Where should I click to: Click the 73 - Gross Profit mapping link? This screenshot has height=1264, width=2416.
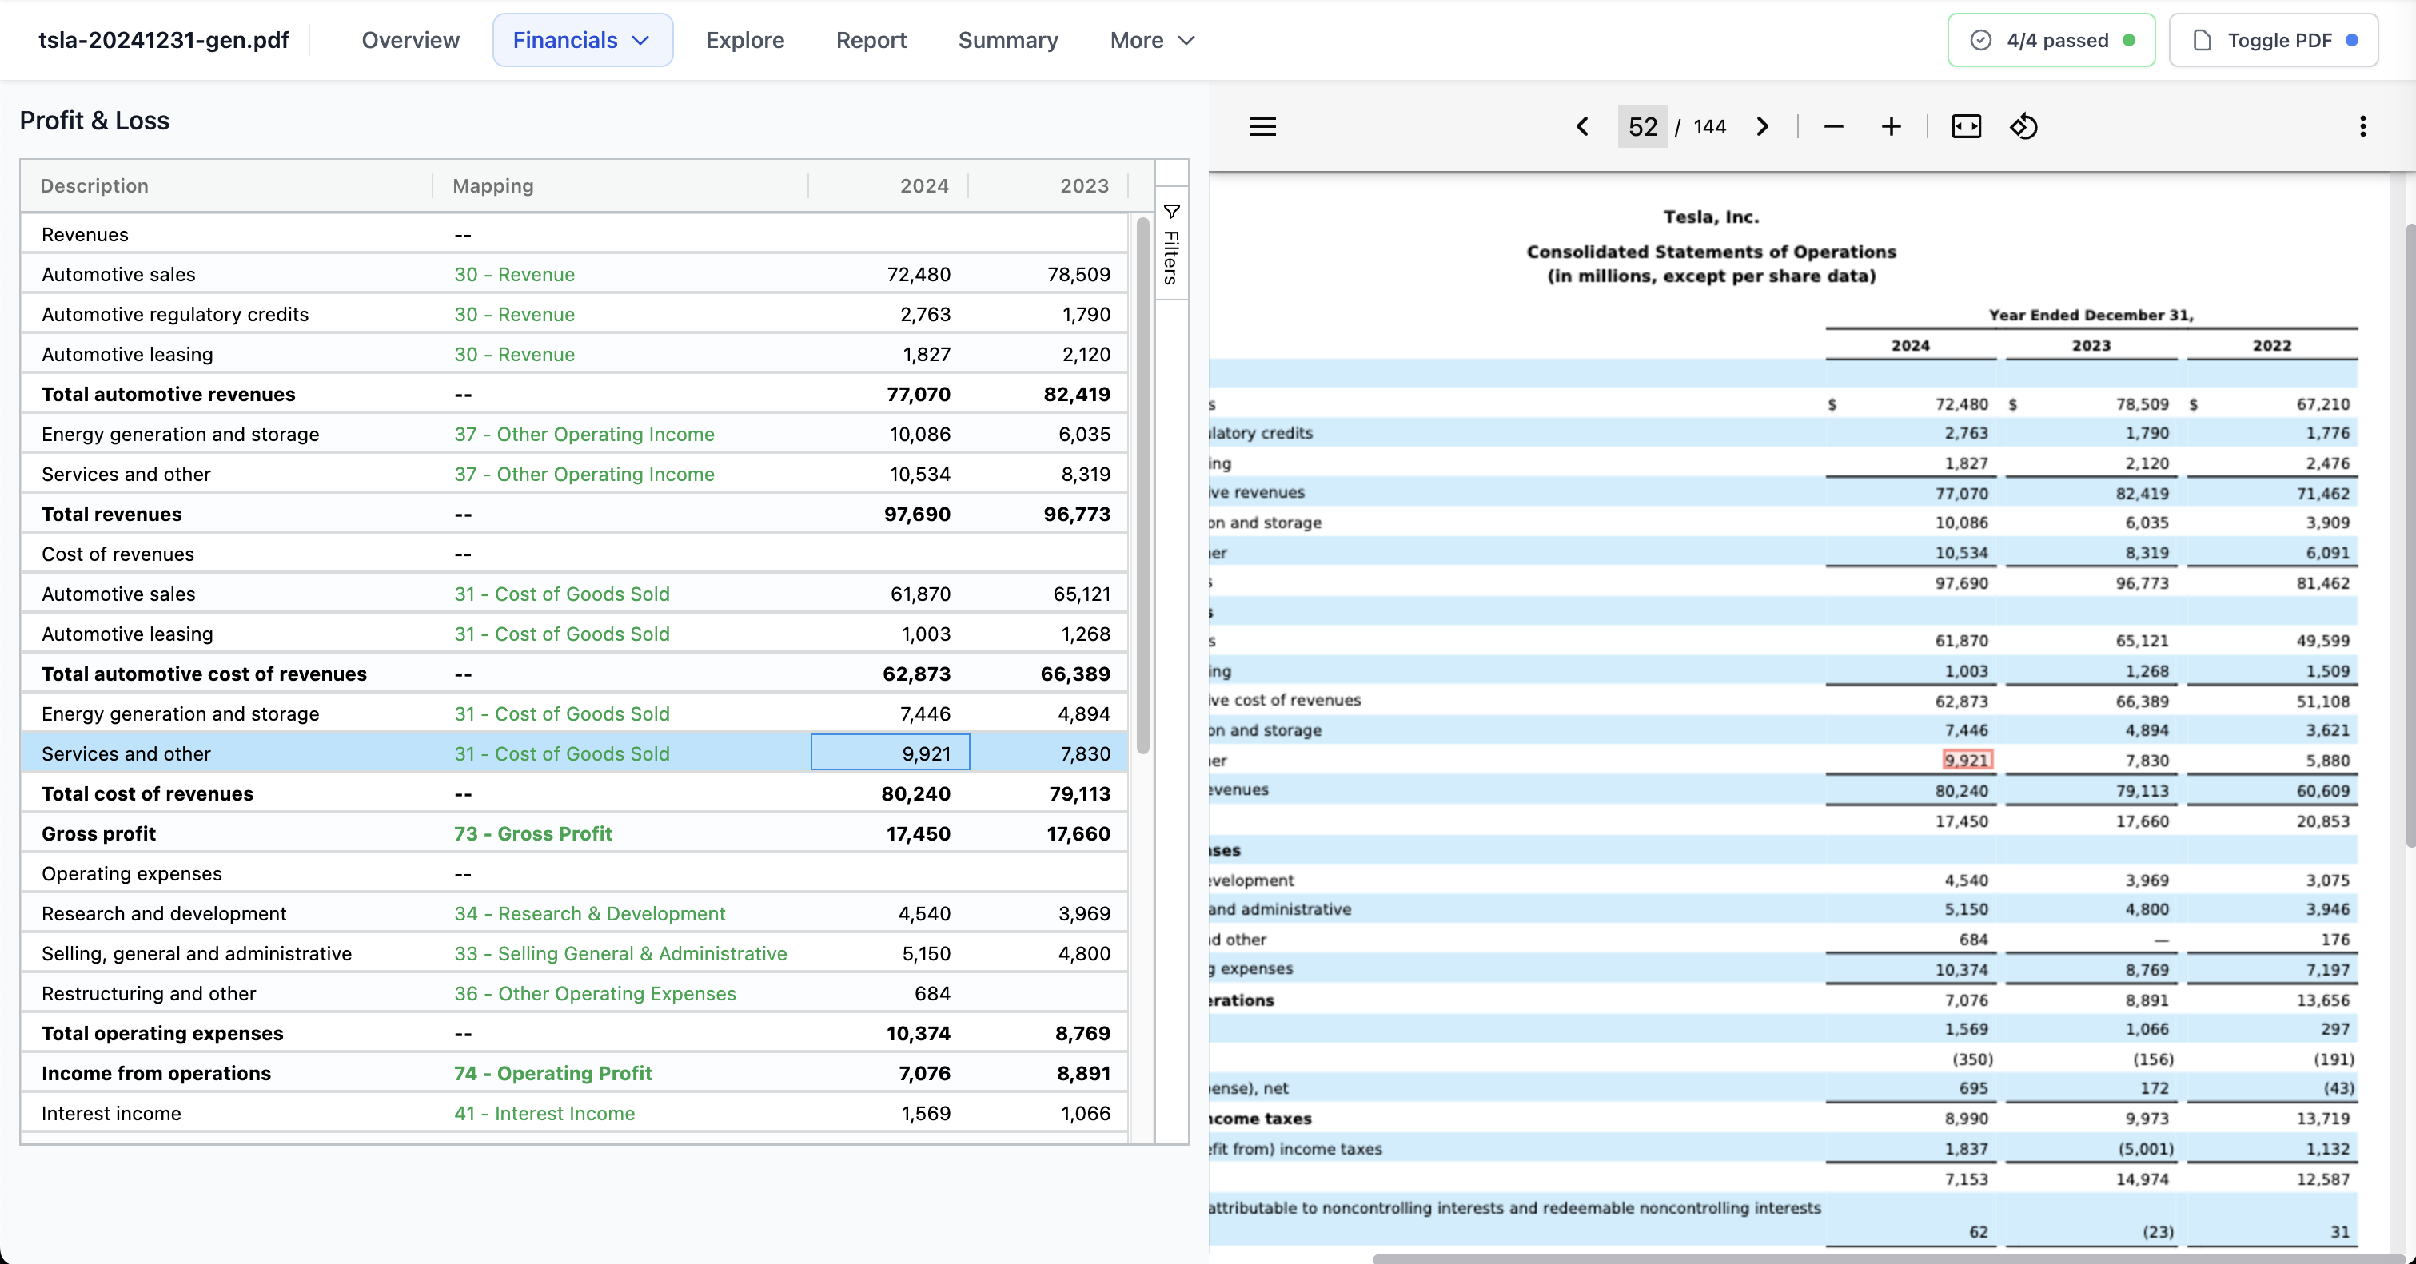[532, 833]
